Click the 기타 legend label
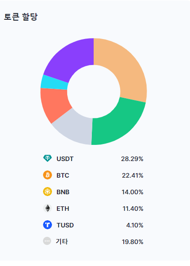Image resolution: width=190 pixels, height=266 pixels. click(x=62, y=241)
